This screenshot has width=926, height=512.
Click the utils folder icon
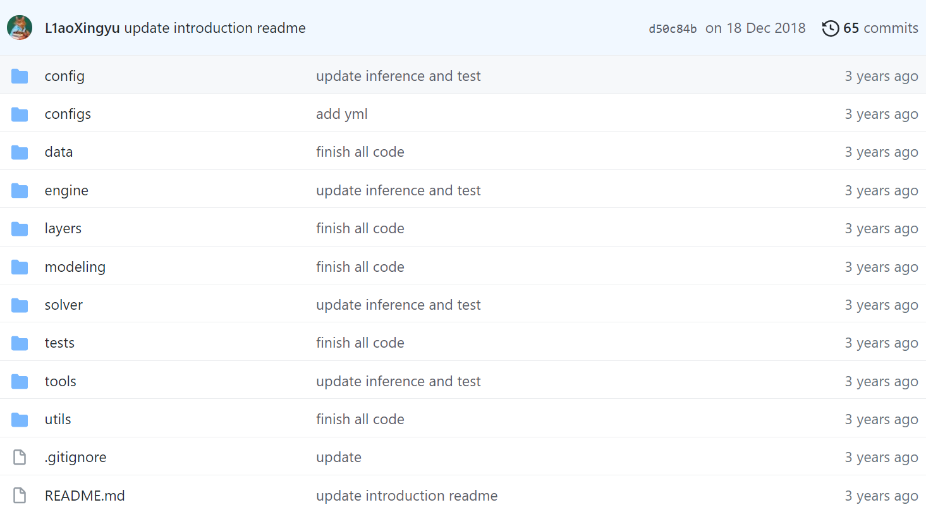(20, 420)
